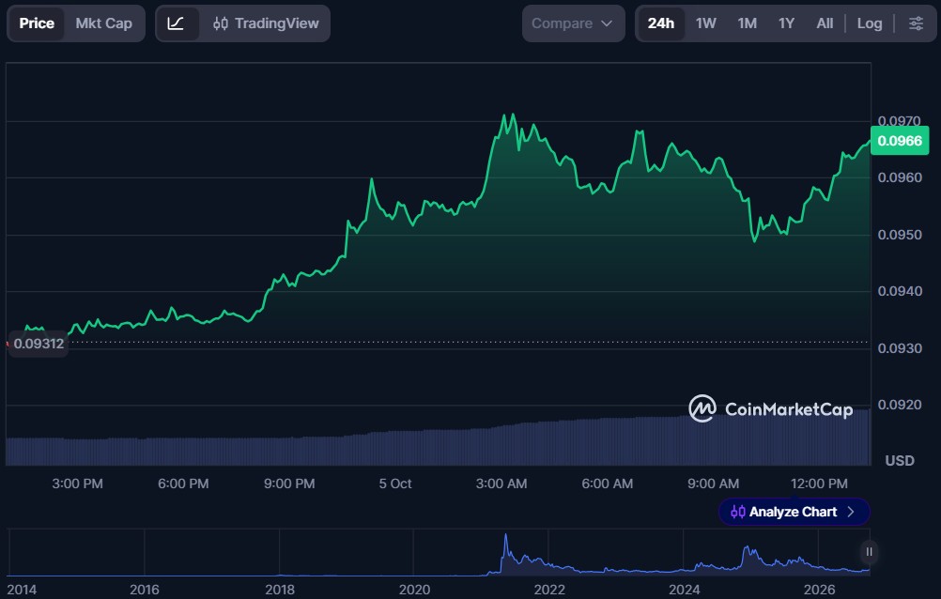Click the 0.0920 price axis label
The image size is (941, 599).
pos(900,406)
